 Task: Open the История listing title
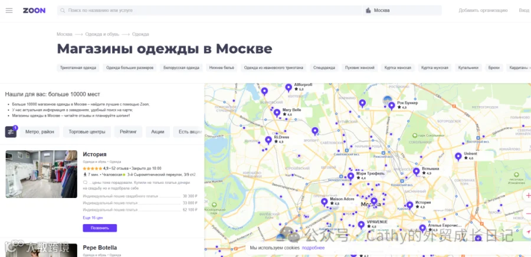coord(95,154)
